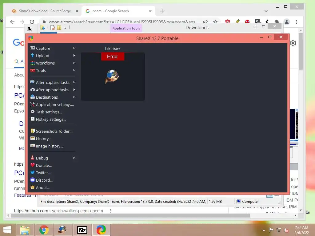Open the 7z app in the taskbar
Viewport: 315px width, 236px height.
(x=82, y=230)
